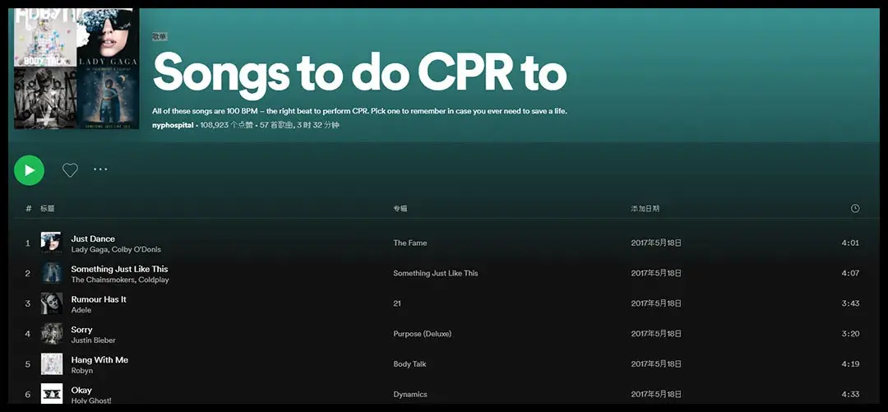Open the three-dot more options menu
Screen dimensions: 888x412
point(100,169)
